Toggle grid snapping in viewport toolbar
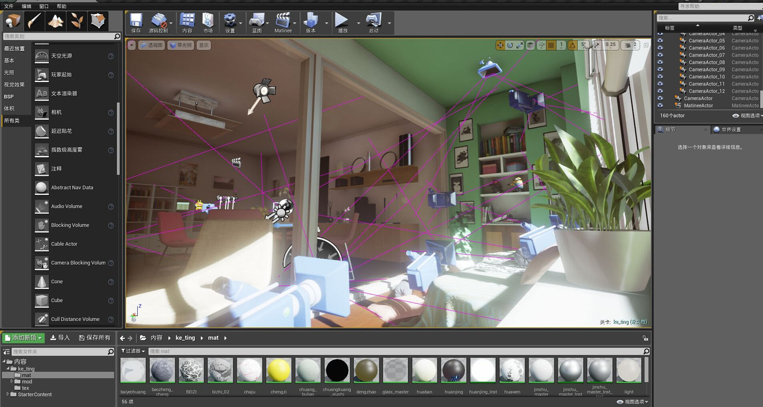Screen dimensions: 763x407 point(551,45)
